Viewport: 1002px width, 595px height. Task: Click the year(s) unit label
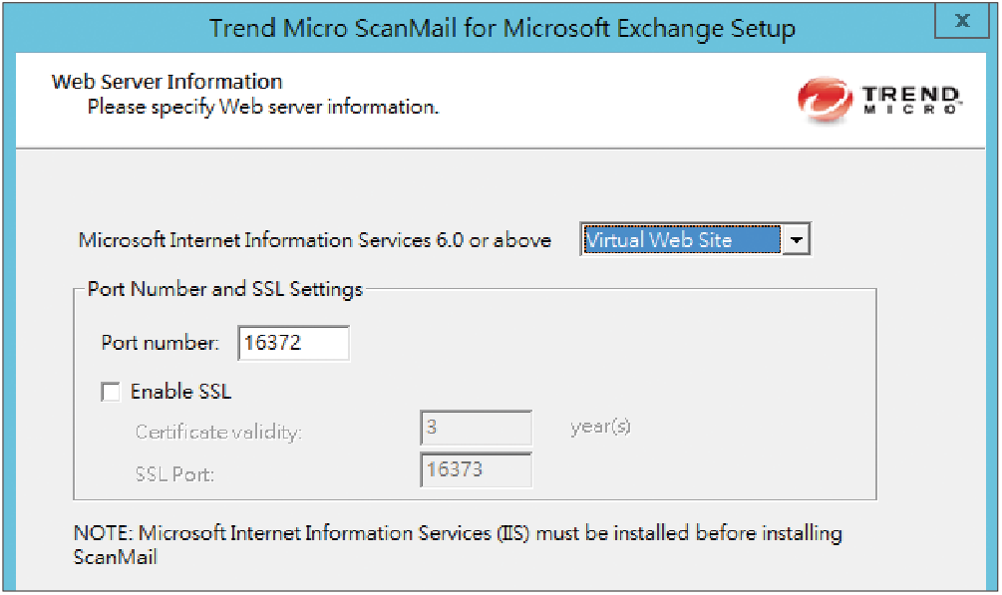[600, 427]
